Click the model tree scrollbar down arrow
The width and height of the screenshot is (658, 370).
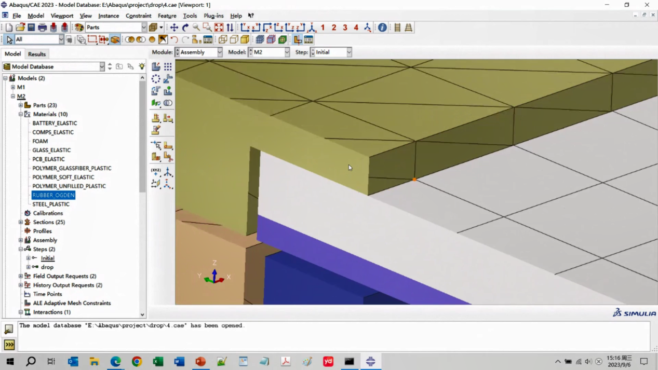pos(142,314)
